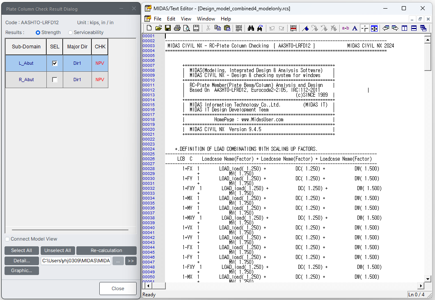Click the text editor's vertical scrollbar down arrow
Screen dimensions: 435x300
(x=428, y=279)
